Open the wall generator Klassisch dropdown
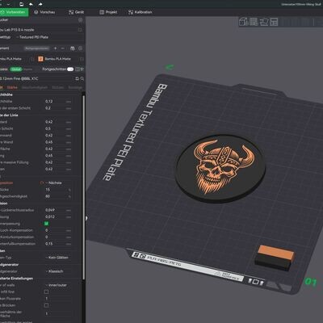 click(58, 271)
